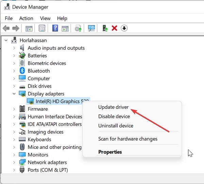This screenshot has height=184, width=204.
Task: Click the Ports (COM & LPT) icon
Action: coord(22,170)
